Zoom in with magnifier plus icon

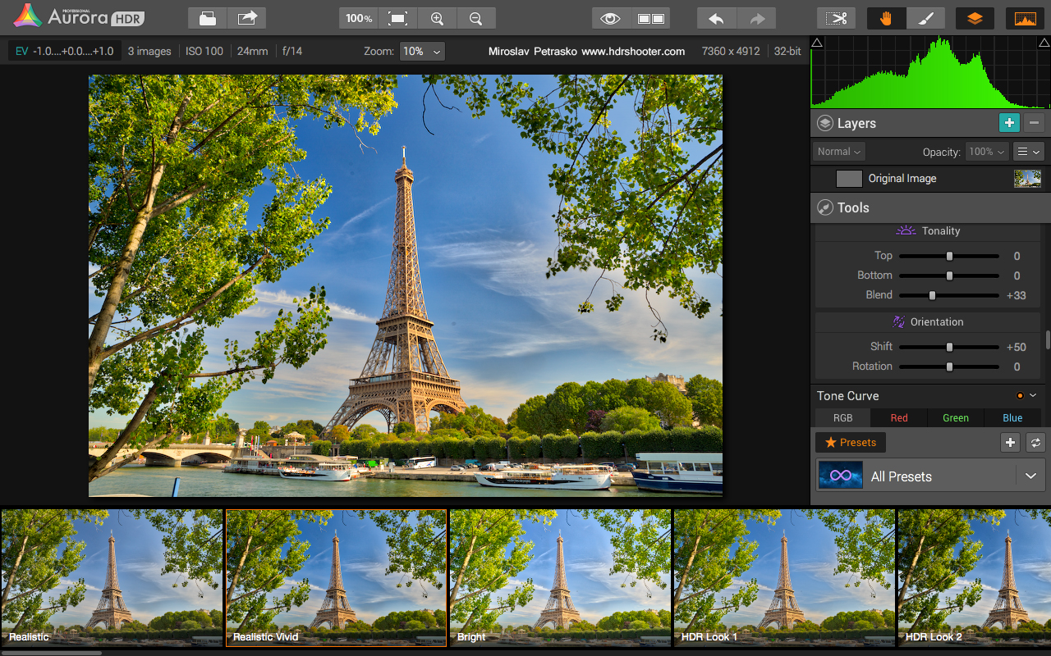[437, 18]
